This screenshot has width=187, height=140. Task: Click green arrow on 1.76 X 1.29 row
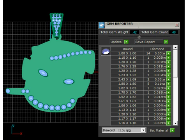[168, 66]
